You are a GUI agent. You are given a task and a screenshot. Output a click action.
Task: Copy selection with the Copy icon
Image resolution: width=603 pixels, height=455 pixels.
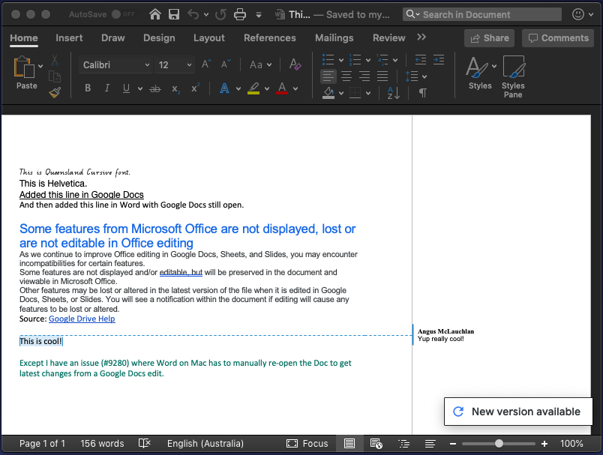click(x=55, y=76)
